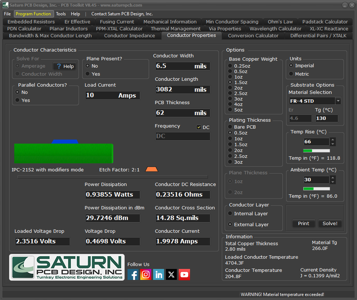The width and height of the screenshot is (357, 300).
Task: Switch units to Imperial
Action: (301, 65)
